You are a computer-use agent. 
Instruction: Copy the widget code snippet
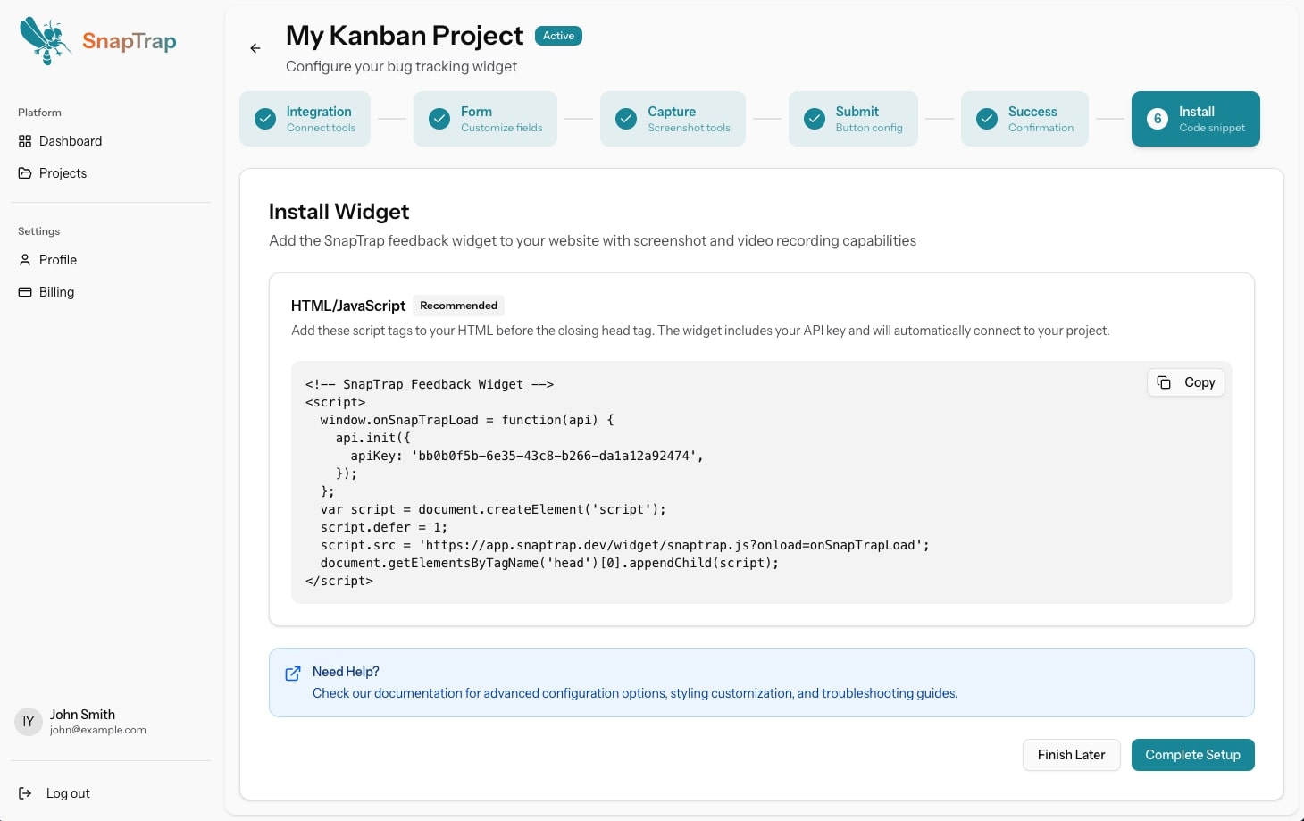[x=1185, y=382]
